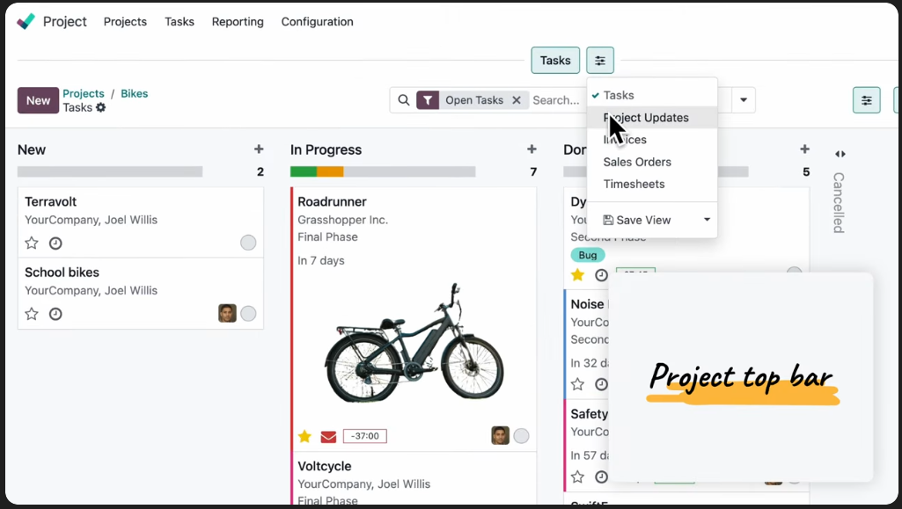Open the view settings sliders icon beside Tasks
Viewport: 902px width, 509px height.
[x=600, y=60]
